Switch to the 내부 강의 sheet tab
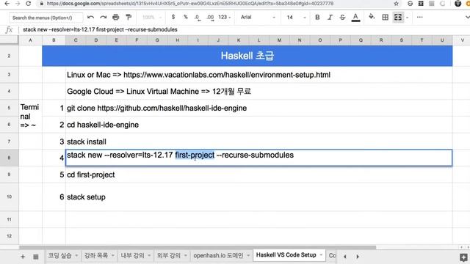The height and width of the screenshot is (264, 470). [132, 256]
